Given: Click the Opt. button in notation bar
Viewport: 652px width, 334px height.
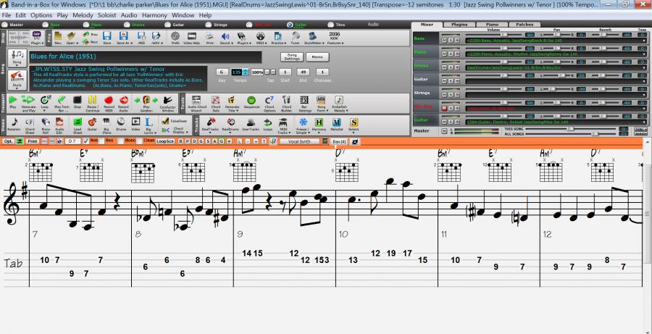Looking at the screenshot, I should 9,141.
